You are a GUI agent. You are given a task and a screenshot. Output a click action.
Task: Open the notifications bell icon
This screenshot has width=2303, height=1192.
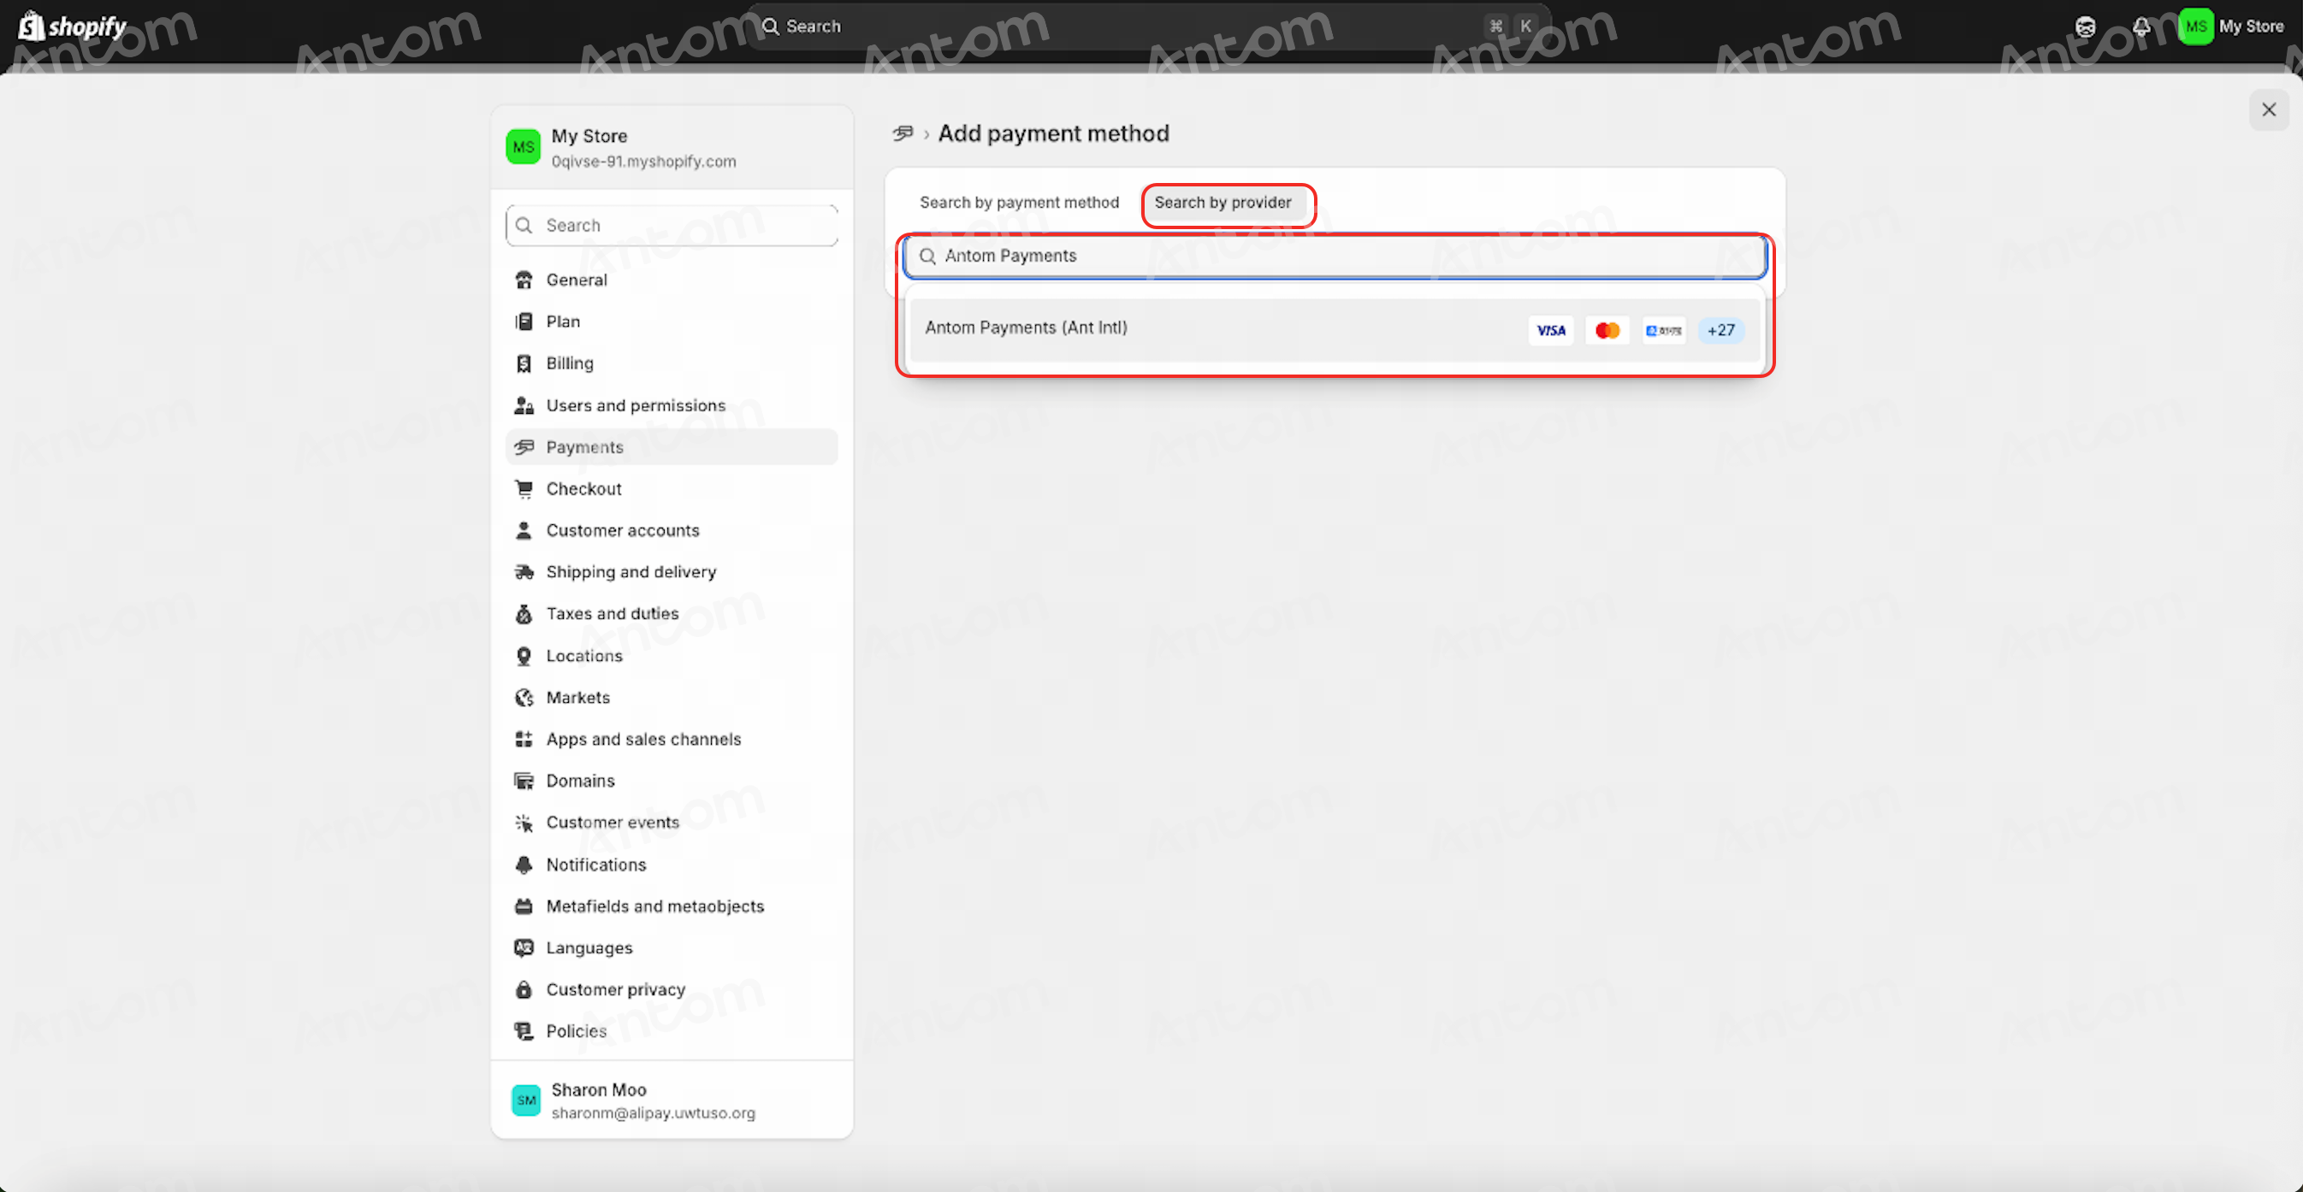tap(2141, 27)
